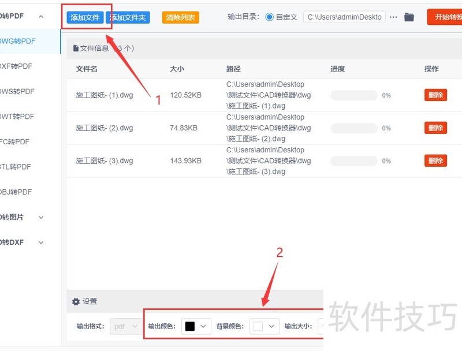Delete 施工图纸- (1).dwg with 删除
The image size is (462, 351).
[435, 95]
